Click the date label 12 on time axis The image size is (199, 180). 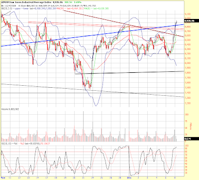[19, 178]
